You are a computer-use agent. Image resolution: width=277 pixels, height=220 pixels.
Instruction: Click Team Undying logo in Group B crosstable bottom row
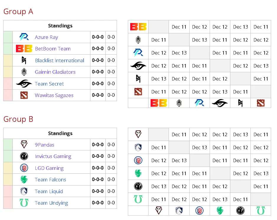261,211
